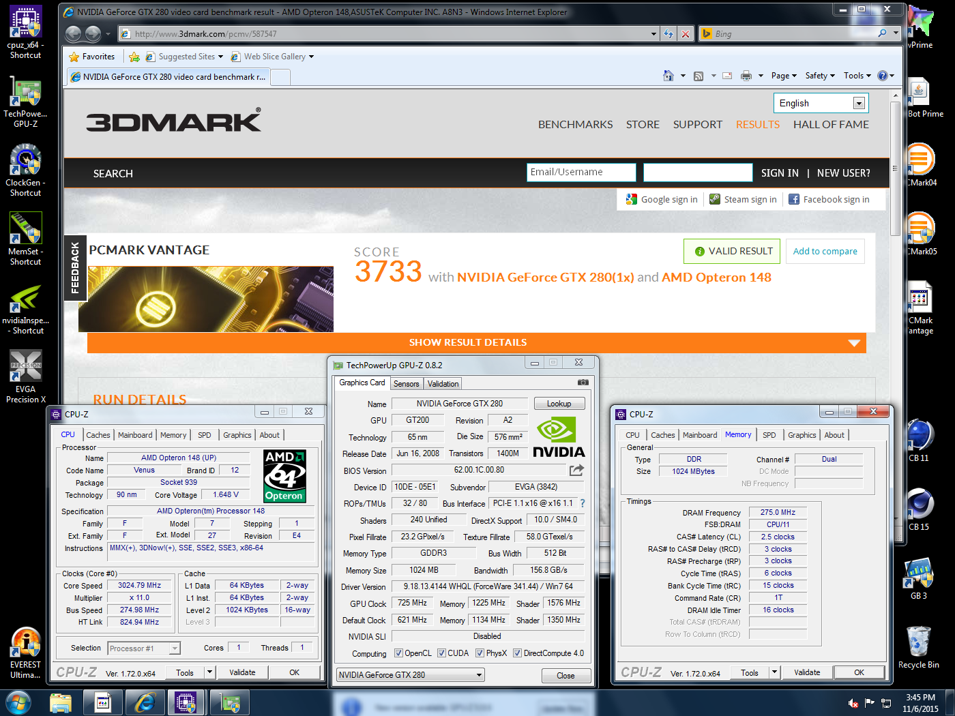The image size is (955, 716).
Task: Click the SIGN IN link
Action: [780, 173]
